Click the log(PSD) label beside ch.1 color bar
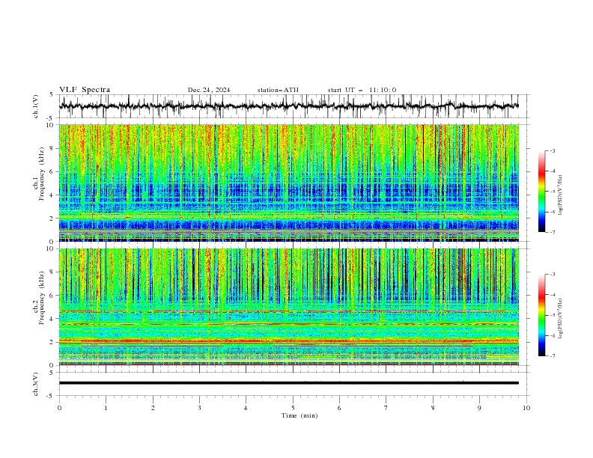This screenshot has height=458, width=593. click(561, 195)
